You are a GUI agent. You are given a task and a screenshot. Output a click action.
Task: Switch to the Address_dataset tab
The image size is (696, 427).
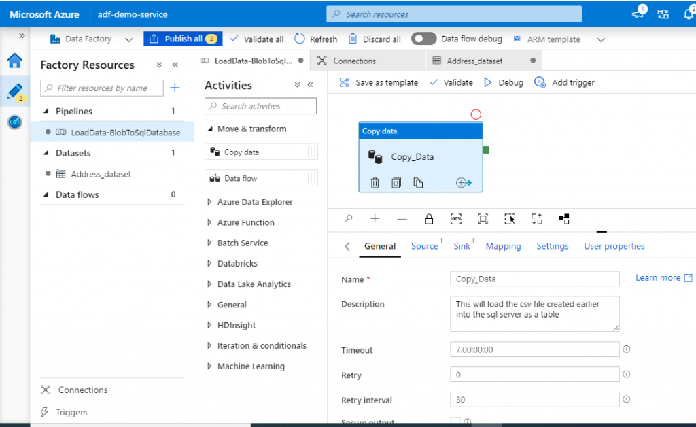tap(484, 61)
